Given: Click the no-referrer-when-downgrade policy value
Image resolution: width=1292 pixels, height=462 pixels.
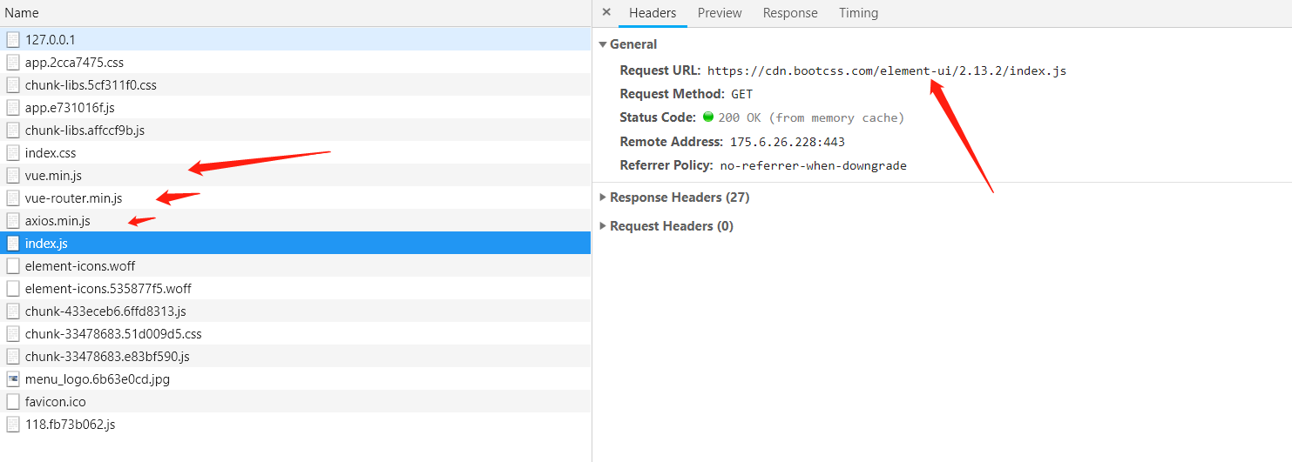Looking at the screenshot, I should point(814,165).
